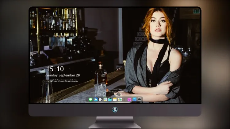The image size is (230, 129).
Task: Launch the pink Music app from the dock
Action: (x=129, y=99)
